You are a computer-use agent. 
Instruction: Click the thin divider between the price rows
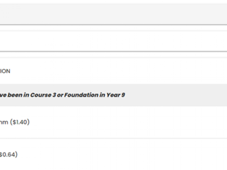click(113, 139)
